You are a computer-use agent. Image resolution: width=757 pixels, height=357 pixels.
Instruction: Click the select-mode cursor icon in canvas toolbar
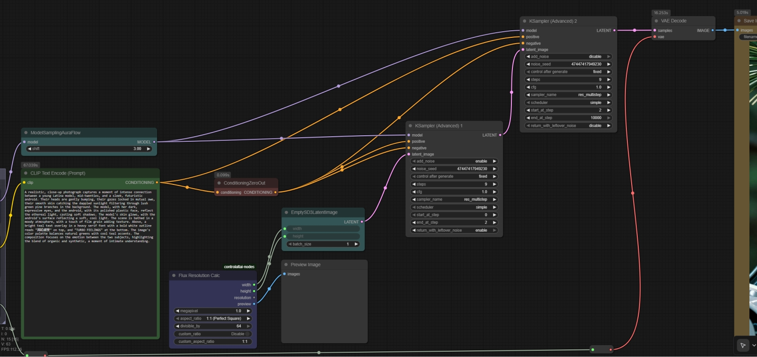(743, 345)
